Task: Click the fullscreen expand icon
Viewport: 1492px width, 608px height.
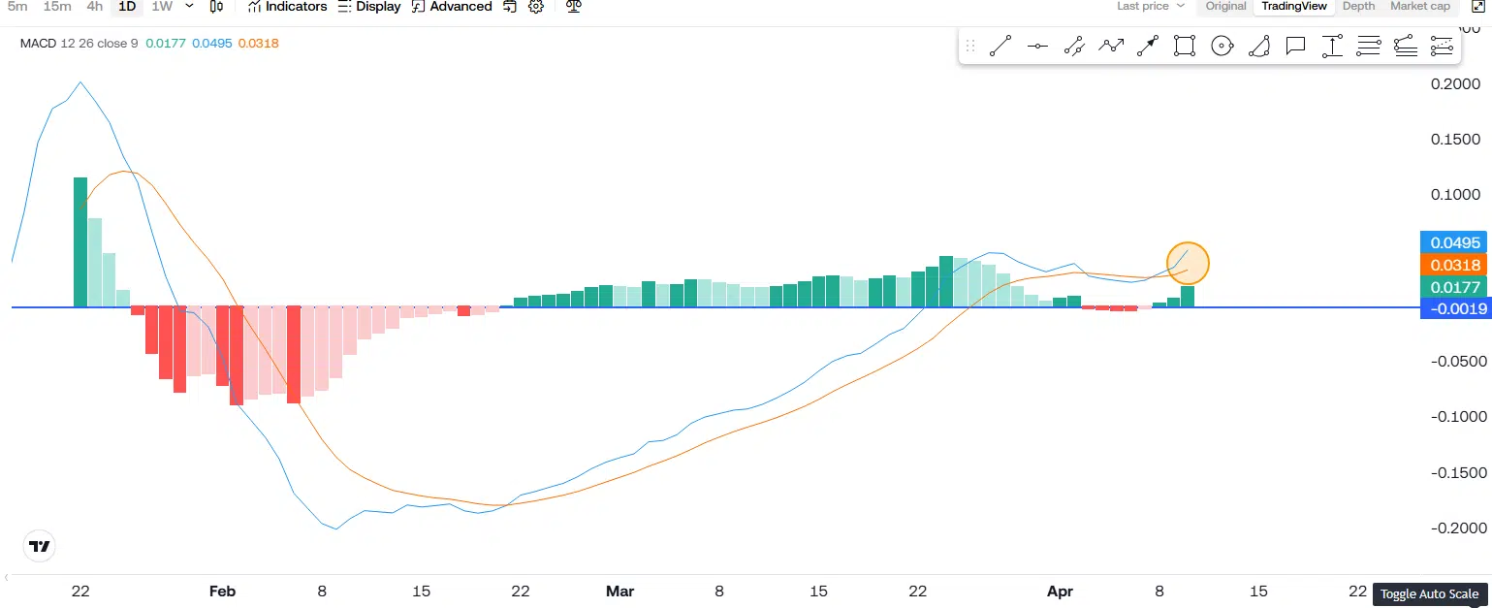Action: [x=1478, y=7]
